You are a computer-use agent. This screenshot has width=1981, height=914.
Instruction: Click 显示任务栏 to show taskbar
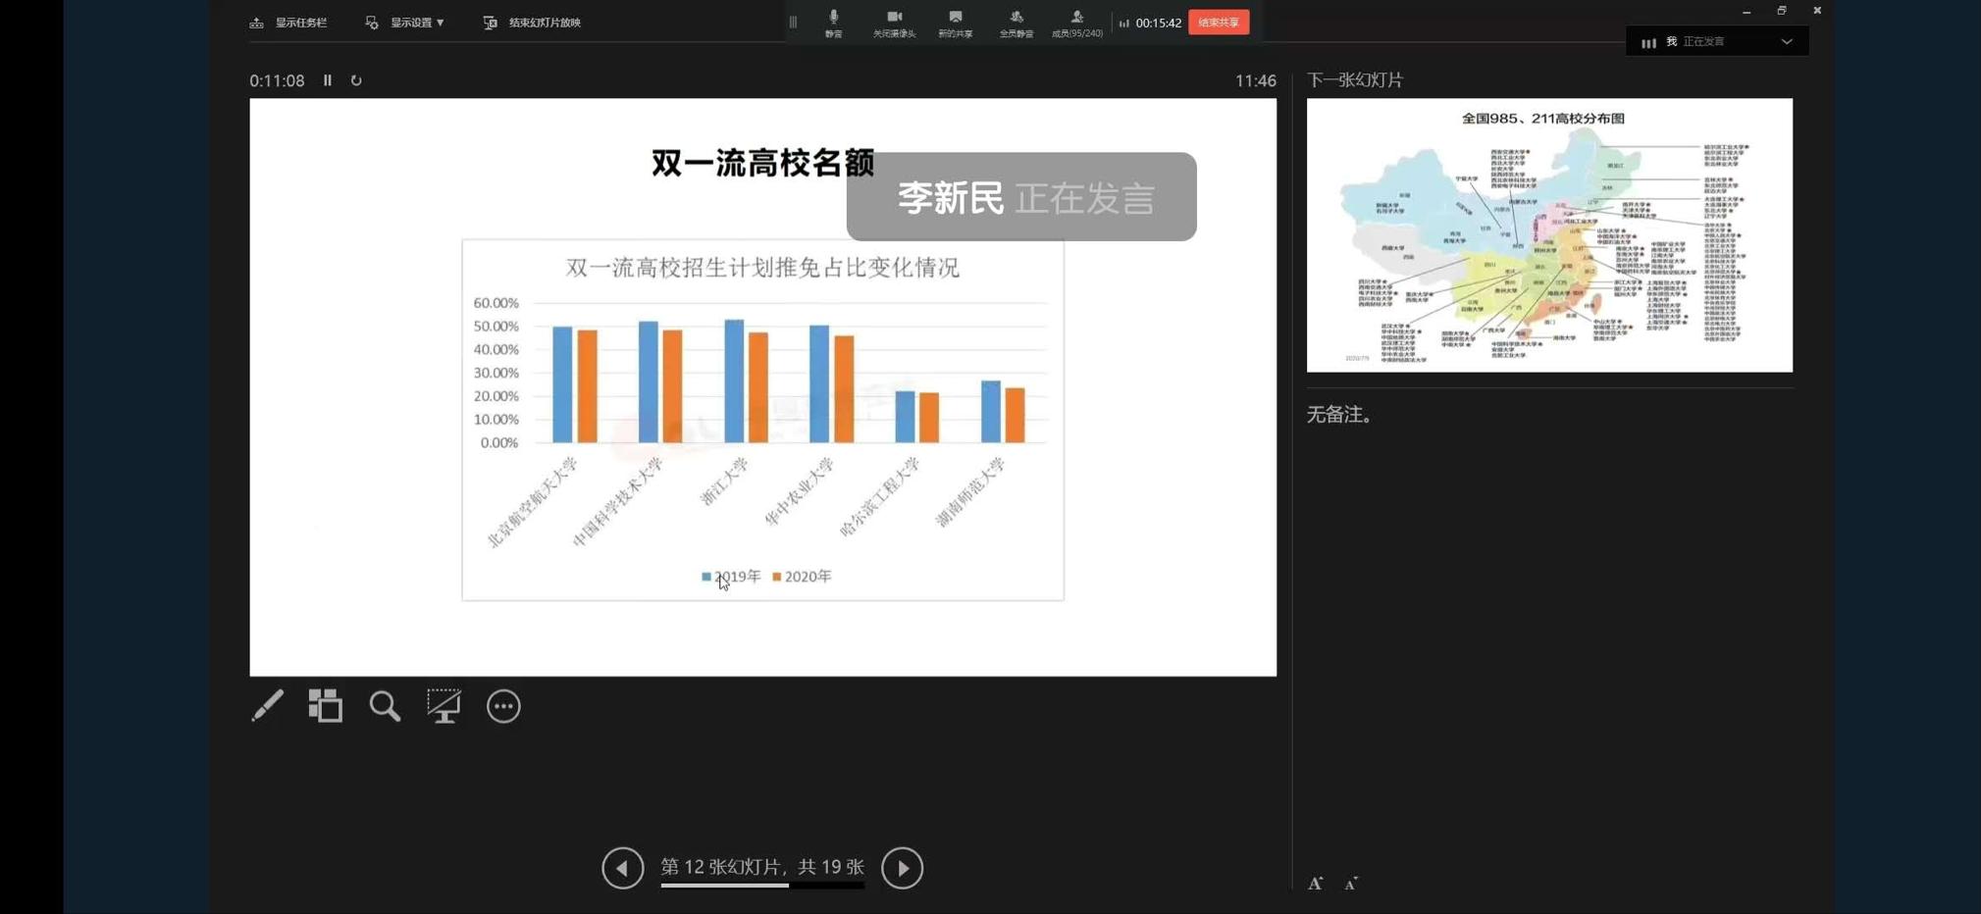[x=288, y=23]
